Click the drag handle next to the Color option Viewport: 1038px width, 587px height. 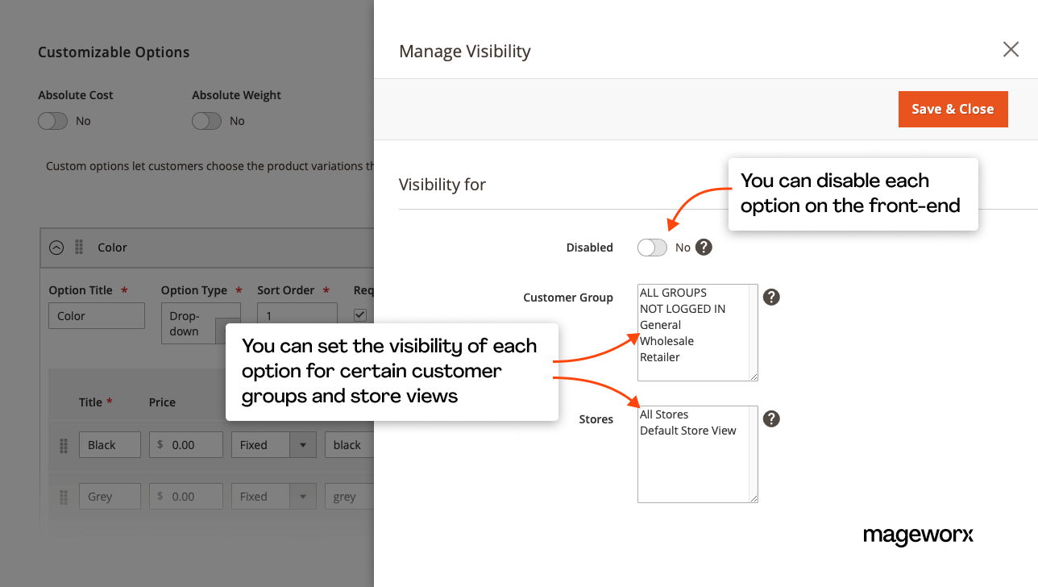pos(77,248)
